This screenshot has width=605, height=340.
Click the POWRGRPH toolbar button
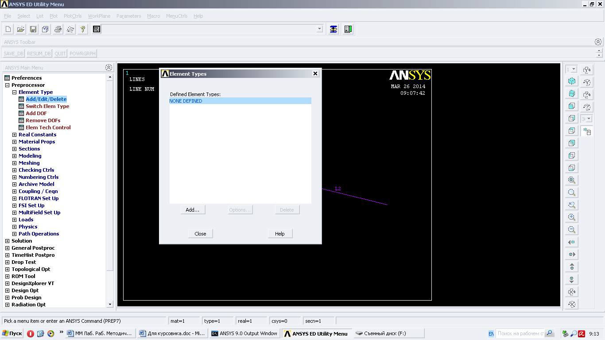(x=82, y=54)
